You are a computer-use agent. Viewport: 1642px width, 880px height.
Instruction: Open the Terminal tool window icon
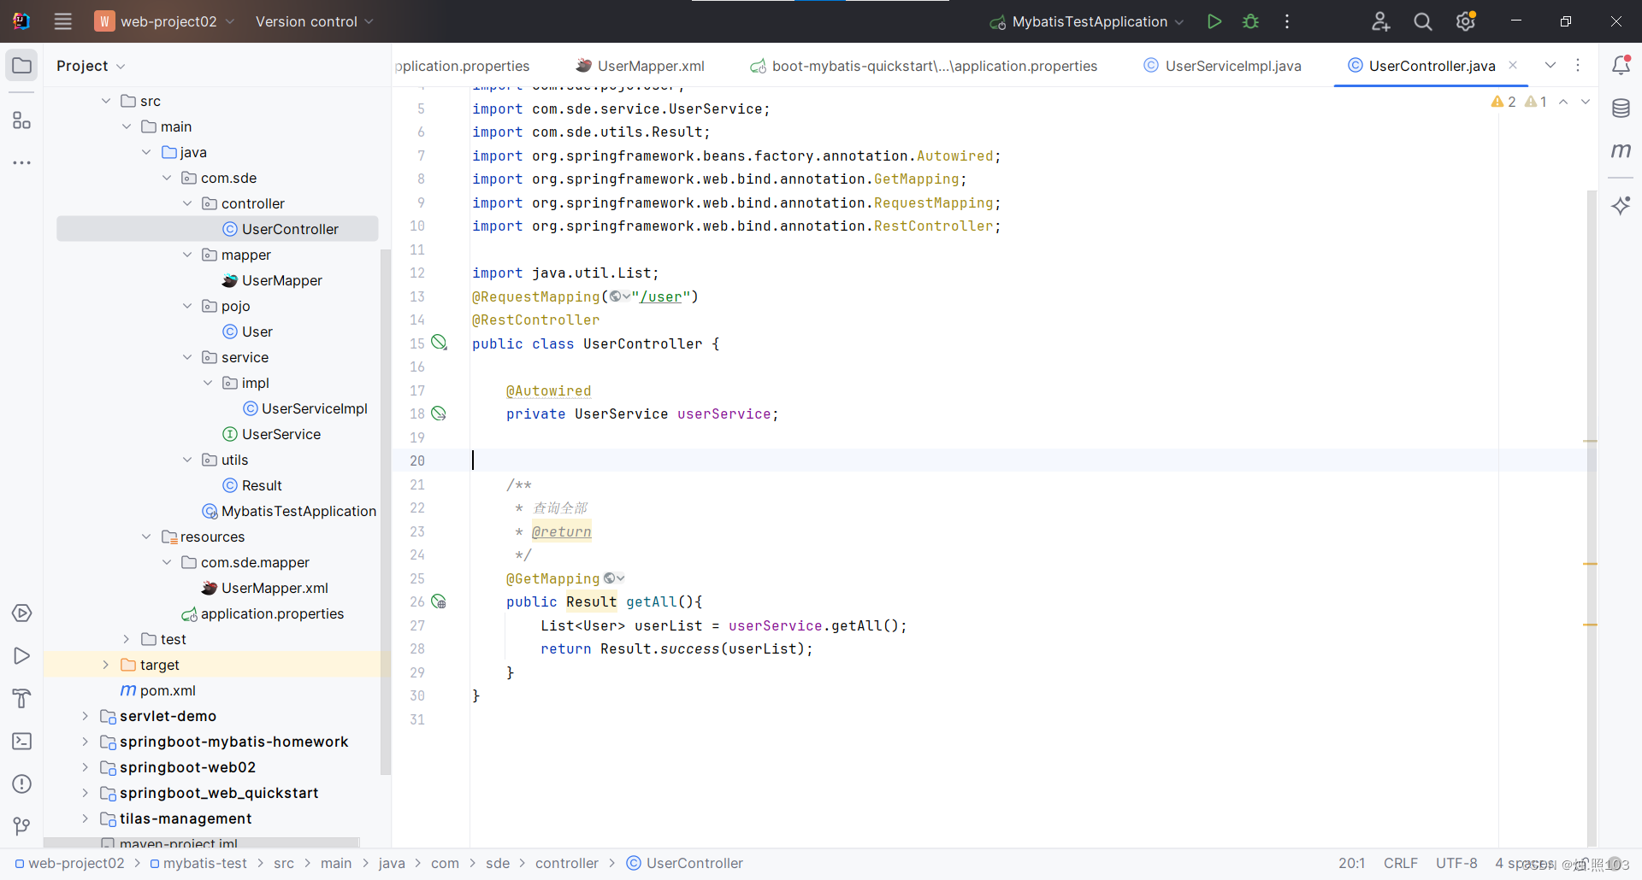(x=22, y=742)
